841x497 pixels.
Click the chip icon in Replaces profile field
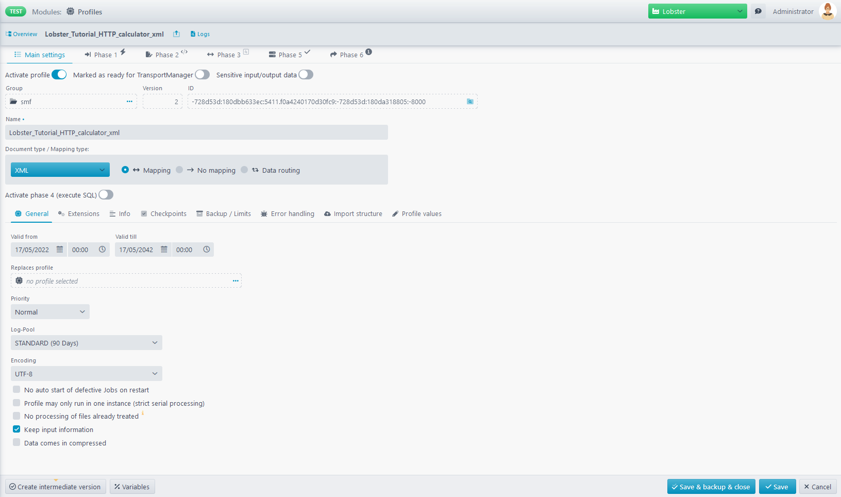pyautogui.click(x=19, y=281)
